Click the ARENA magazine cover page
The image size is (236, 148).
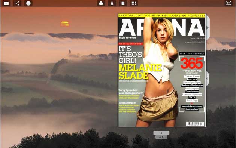162,70
